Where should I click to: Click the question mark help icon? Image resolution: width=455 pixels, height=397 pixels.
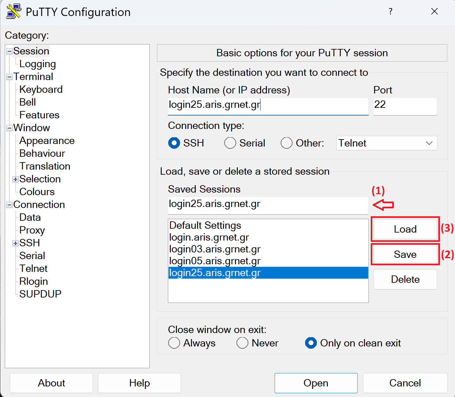coord(390,12)
